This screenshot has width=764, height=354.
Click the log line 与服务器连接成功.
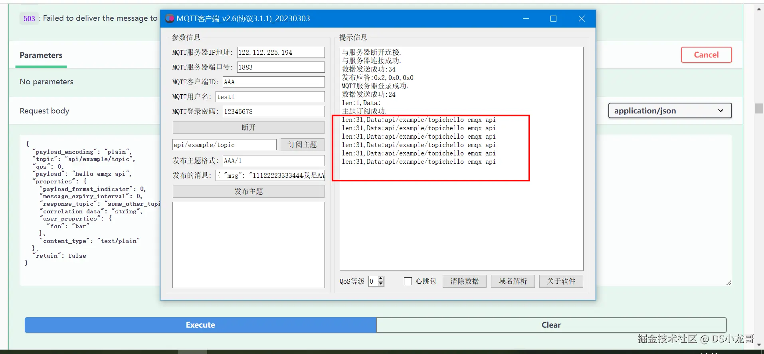pos(371,61)
